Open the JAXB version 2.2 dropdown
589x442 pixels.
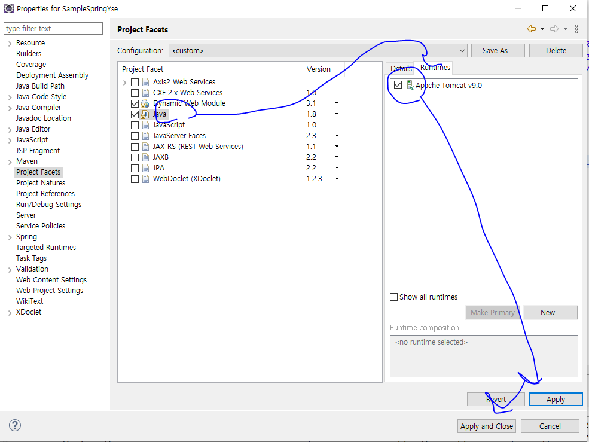tap(337, 157)
